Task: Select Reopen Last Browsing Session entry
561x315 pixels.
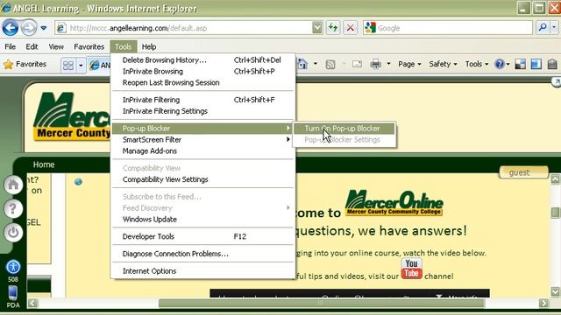Action: 203,82
